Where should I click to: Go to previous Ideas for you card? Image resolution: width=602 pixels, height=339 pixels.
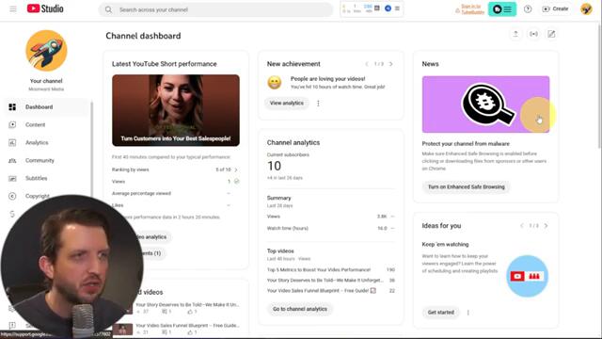pos(522,226)
